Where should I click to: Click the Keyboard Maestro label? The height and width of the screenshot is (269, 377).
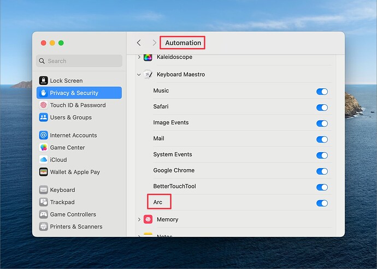(181, 74)
